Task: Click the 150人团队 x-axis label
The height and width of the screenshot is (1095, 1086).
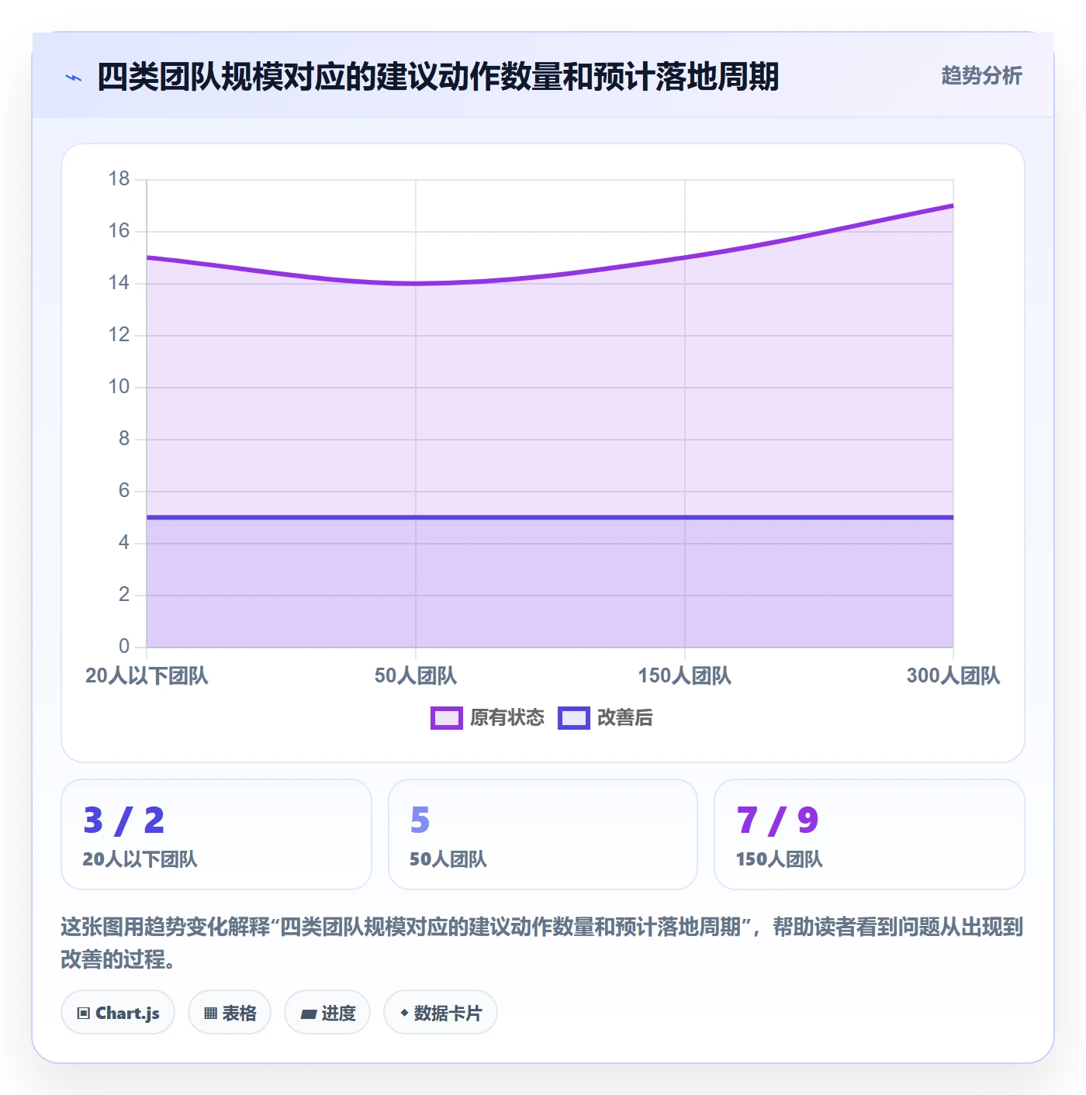Action: click(x=685, y=675)
